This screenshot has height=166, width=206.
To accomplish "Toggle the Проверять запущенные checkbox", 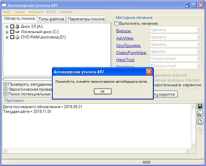I will (5, 84).
